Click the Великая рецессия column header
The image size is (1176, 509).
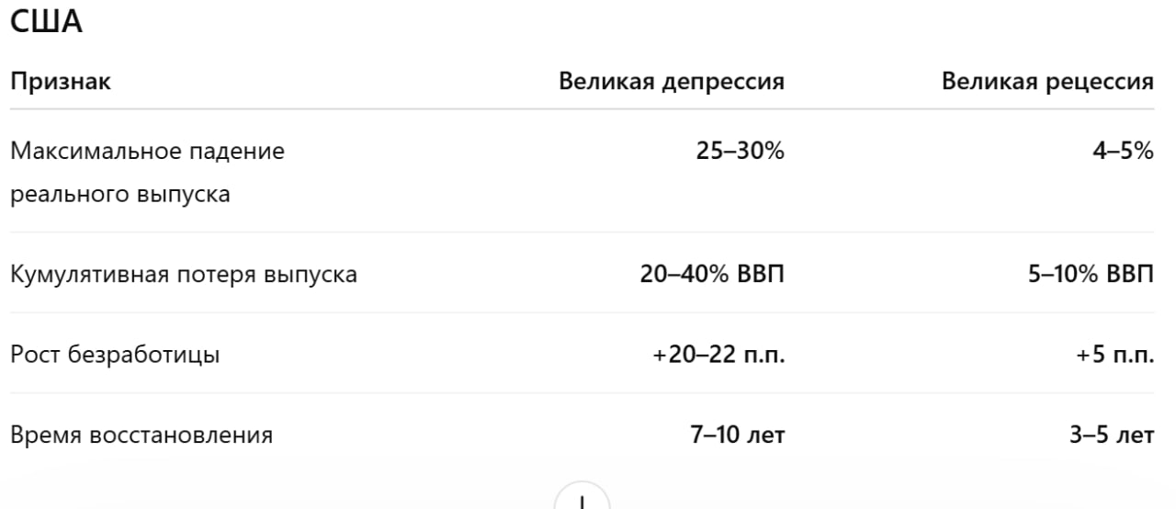(1047, 82)
